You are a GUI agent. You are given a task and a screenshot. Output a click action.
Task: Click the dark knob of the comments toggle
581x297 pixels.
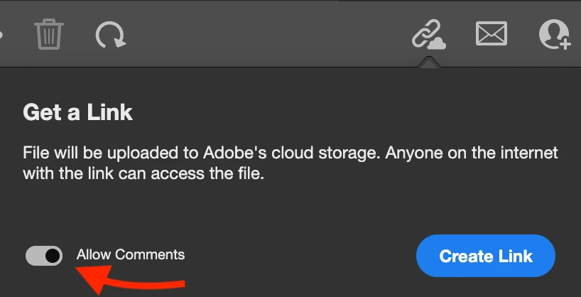pos(53,256)
